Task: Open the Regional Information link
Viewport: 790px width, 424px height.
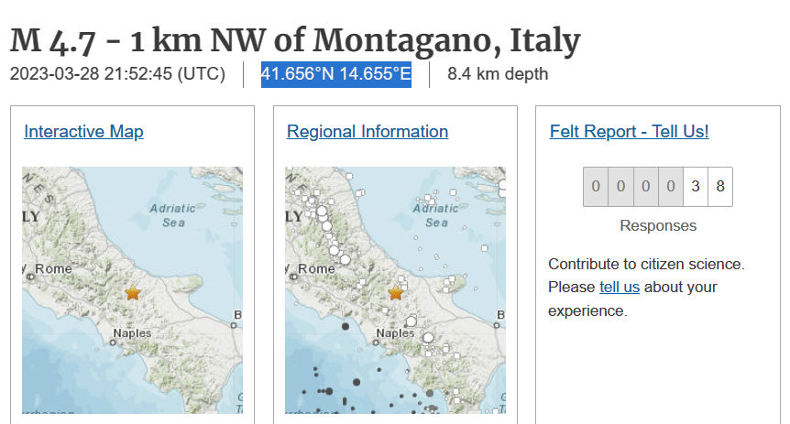Action: tap(368, 132)
